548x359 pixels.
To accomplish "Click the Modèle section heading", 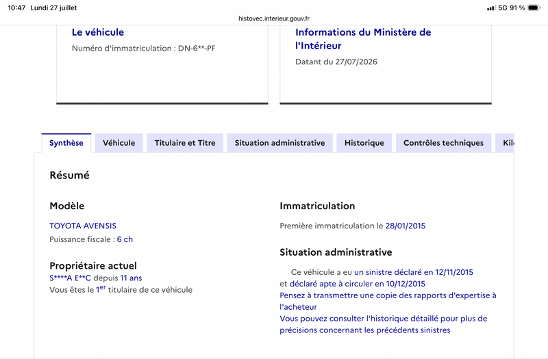I will pos(66,206).
